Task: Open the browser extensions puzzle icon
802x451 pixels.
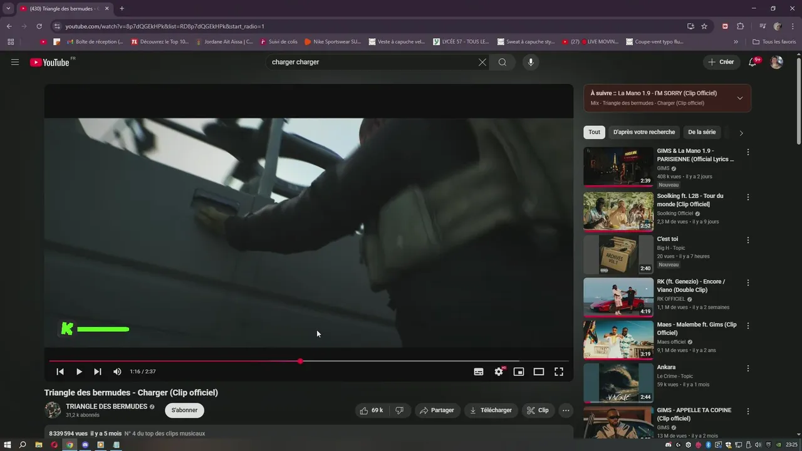Action: tap(741, 26)
